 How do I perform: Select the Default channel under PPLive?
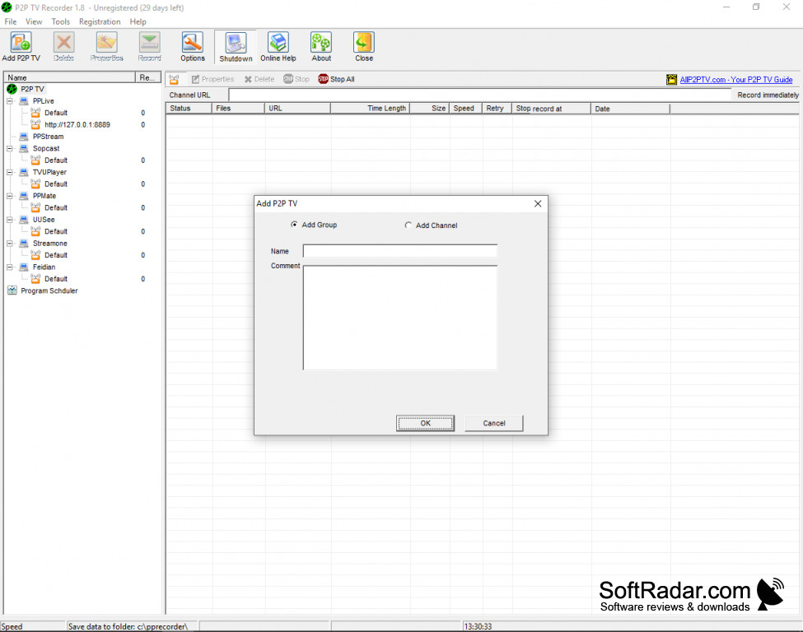coord(56,113)
